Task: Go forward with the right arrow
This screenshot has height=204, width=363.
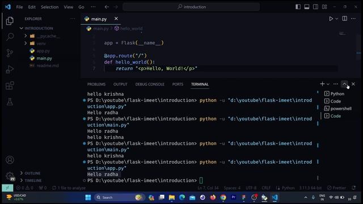Action: (x=116, y=7)
